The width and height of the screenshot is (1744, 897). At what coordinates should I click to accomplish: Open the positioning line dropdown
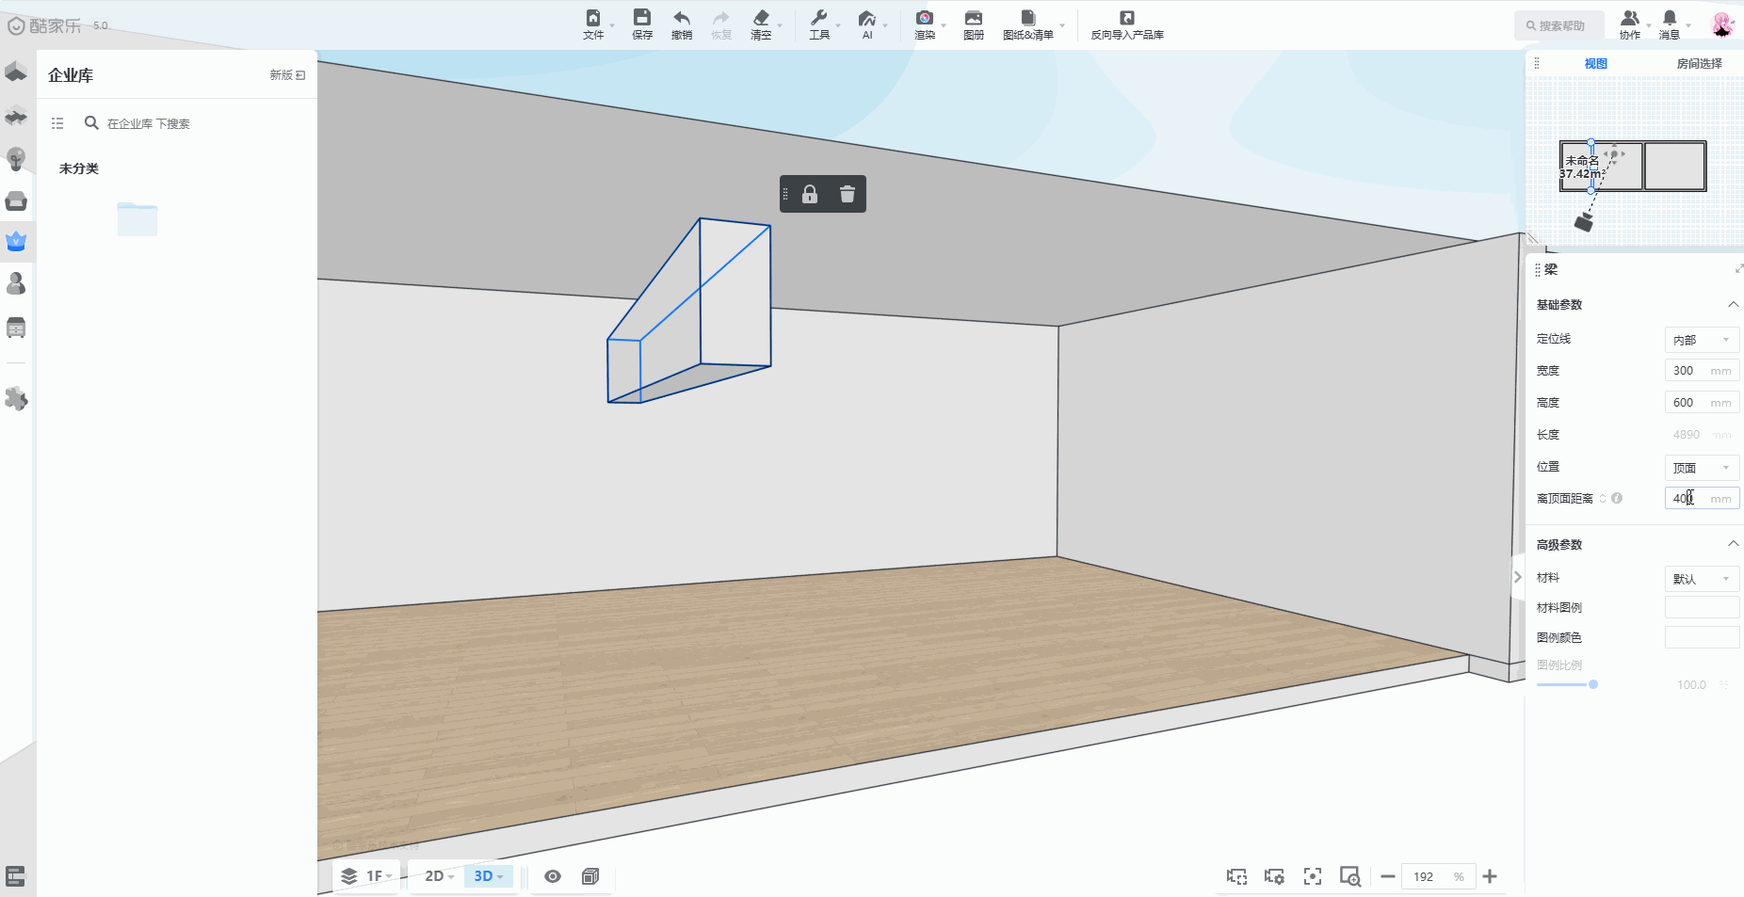1701,340
